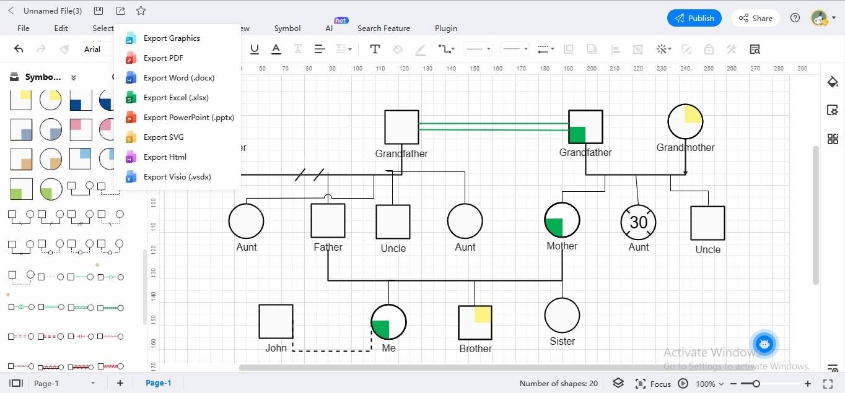Click the Publish button
Image resolution: width=845 pixels, height=393 pixels.
pos(694,18)
